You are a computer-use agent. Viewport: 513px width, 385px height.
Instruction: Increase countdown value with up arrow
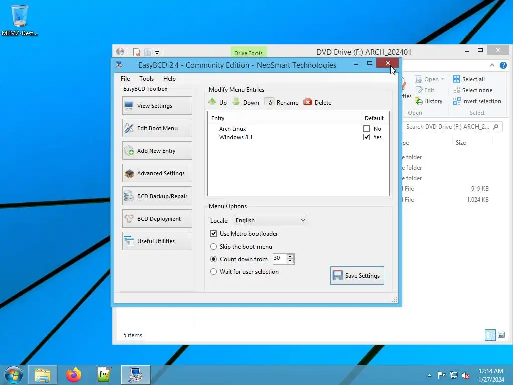click(x=290, y=256)
